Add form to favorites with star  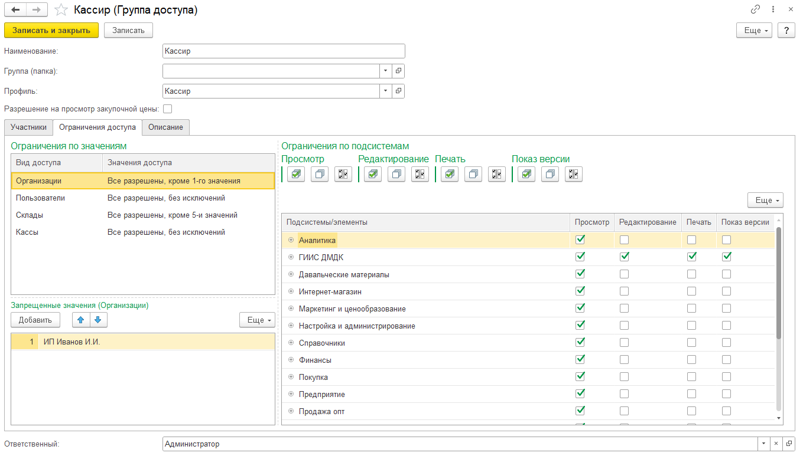tap(60, 10)
